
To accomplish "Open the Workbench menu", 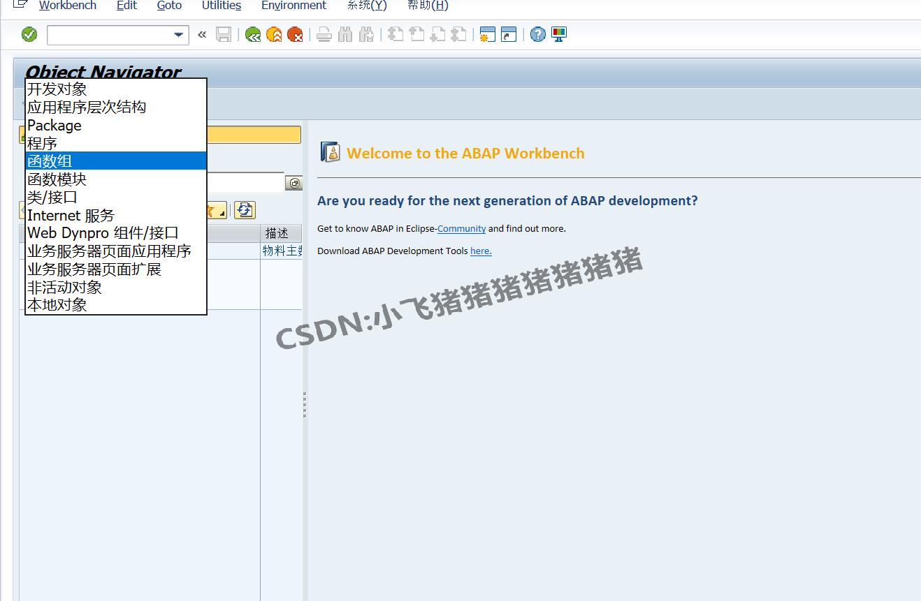I will click(68, 6).
